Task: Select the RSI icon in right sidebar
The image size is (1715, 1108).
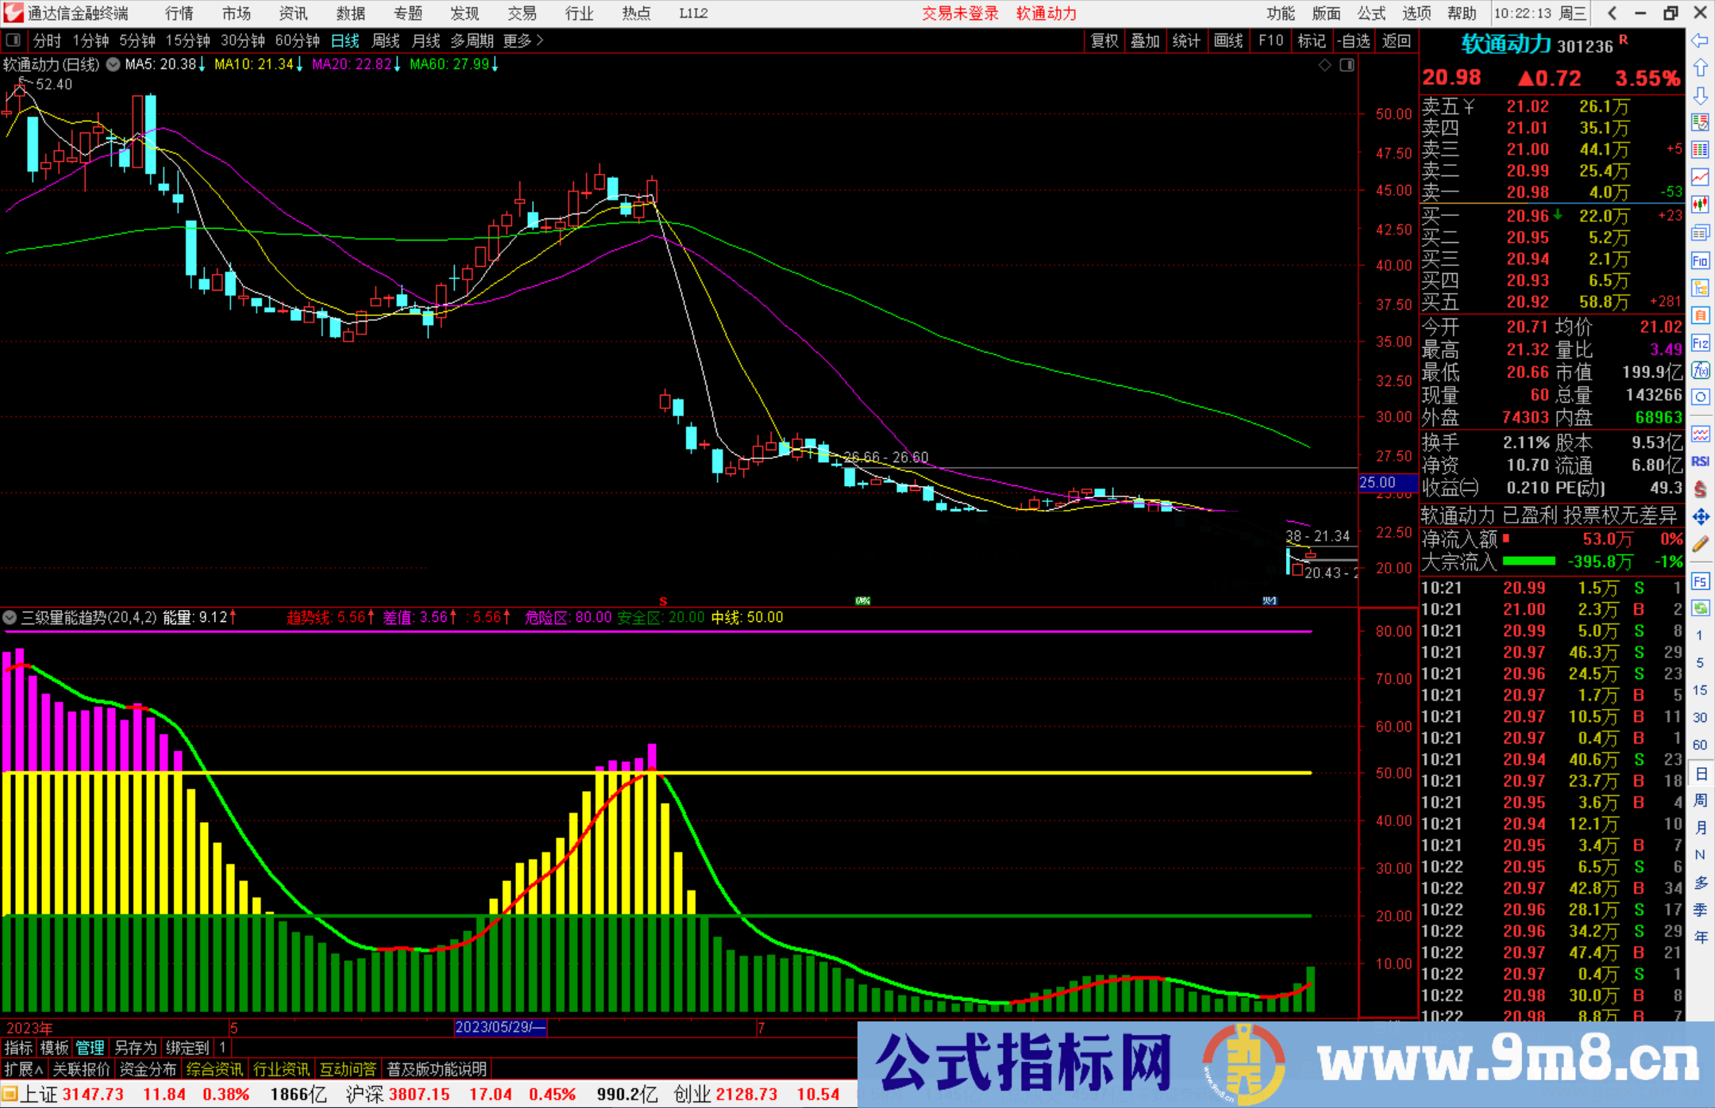Action: 1701,461
